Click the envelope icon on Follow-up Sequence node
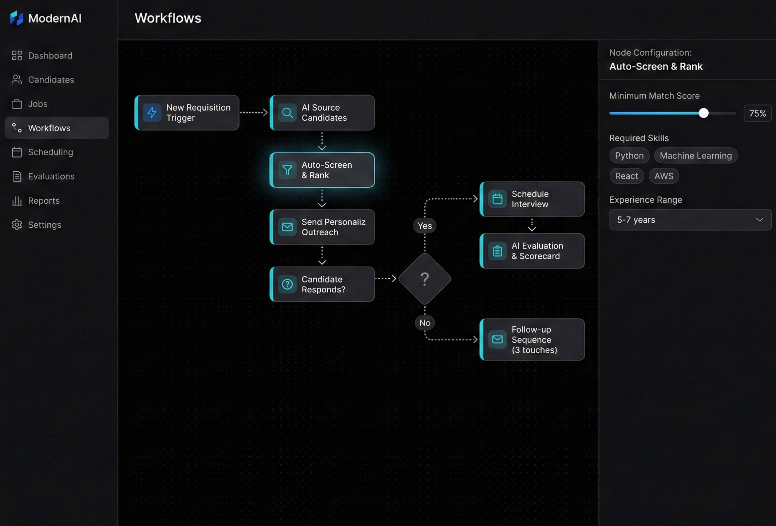The height and width of the screenshot is (526, 776). 498,339
